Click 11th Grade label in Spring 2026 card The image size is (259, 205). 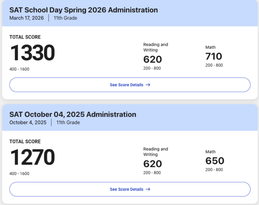[x=65, y=18]
